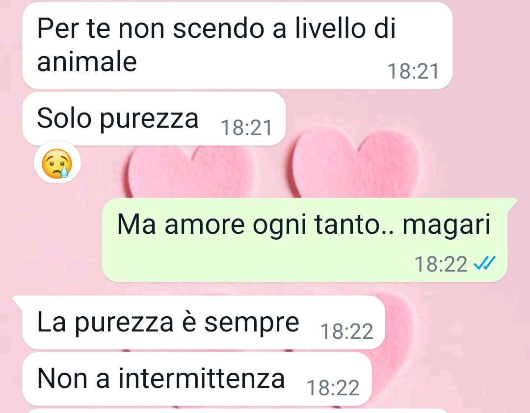Click the 18:22 timestamp beside 'La purezza è sempre'
530x413 pixels.
(347, 331)
